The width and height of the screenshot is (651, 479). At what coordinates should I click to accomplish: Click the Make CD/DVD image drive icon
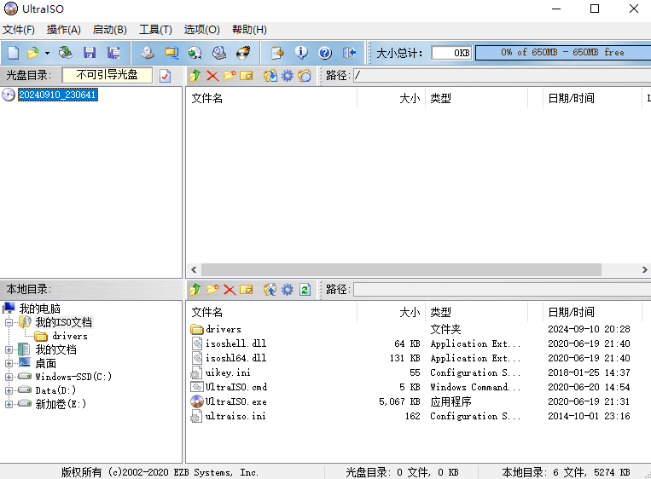point(147,53)
